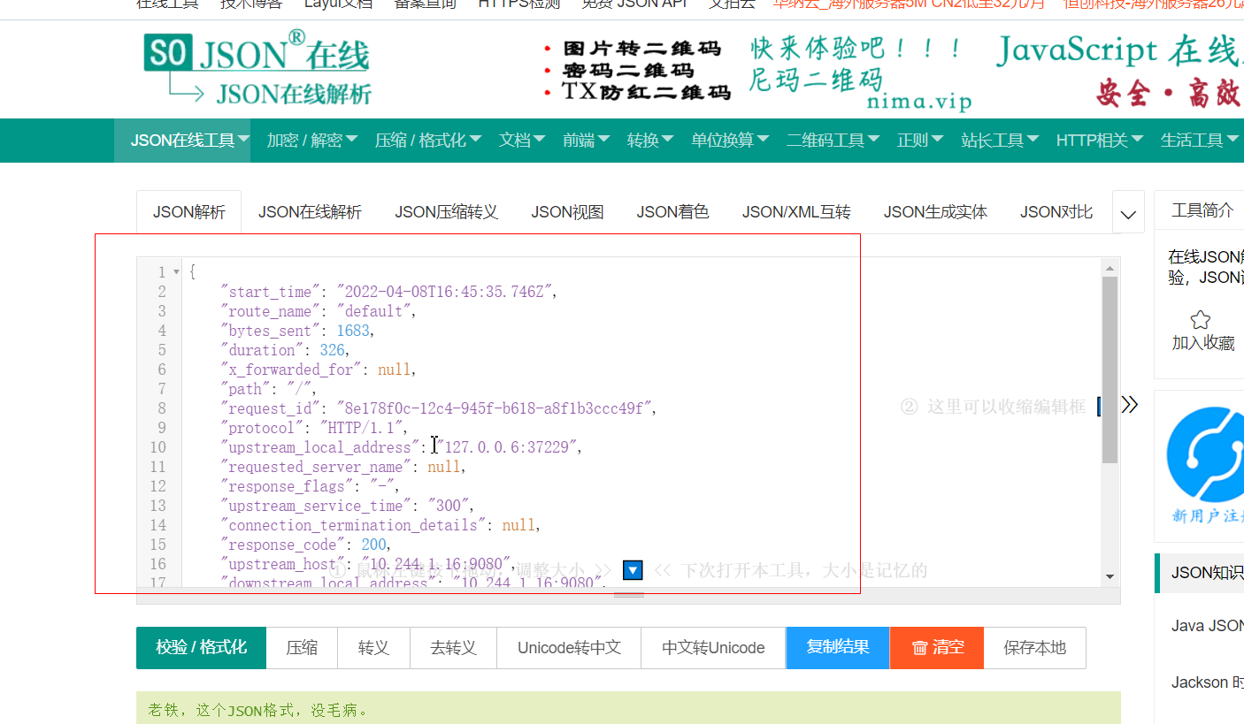
Task: Click the 加入收藏 star icon
Action: pos(1200,320)
